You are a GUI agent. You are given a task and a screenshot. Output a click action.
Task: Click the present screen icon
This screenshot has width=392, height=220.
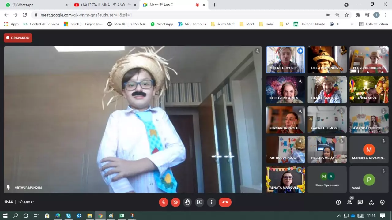pos(199,202)
